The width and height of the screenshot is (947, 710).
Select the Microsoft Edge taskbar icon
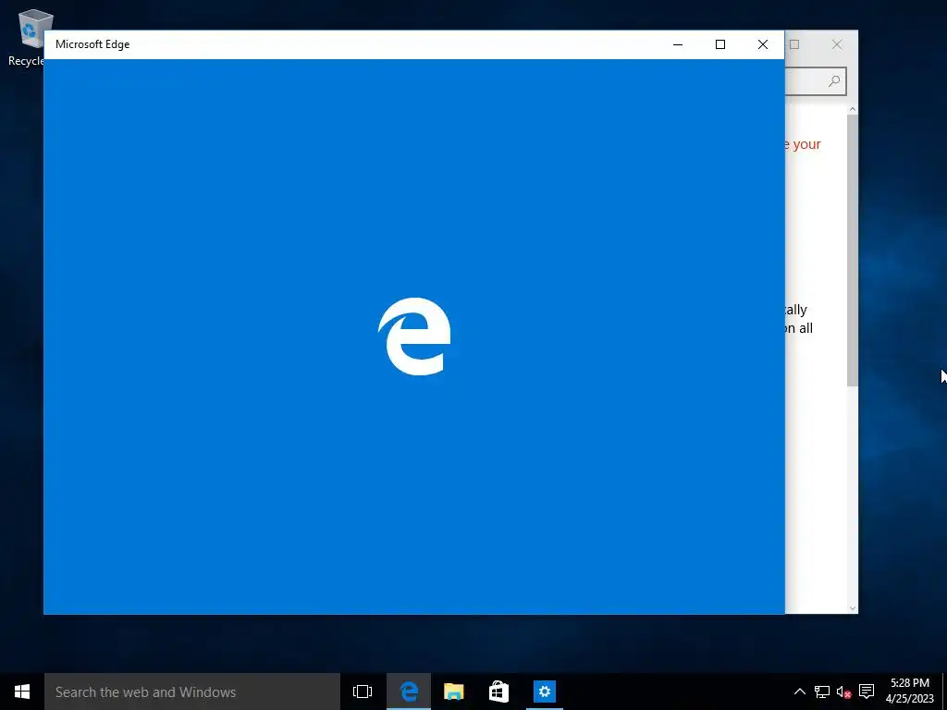409,692
